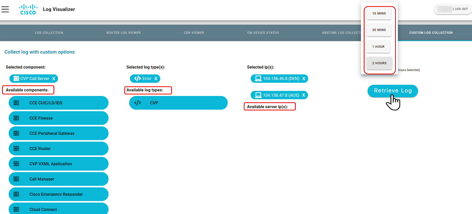Select Custom Log Collection tab
Image resolution: width=472 pixels, height=214 pixels.
point(431,33)
